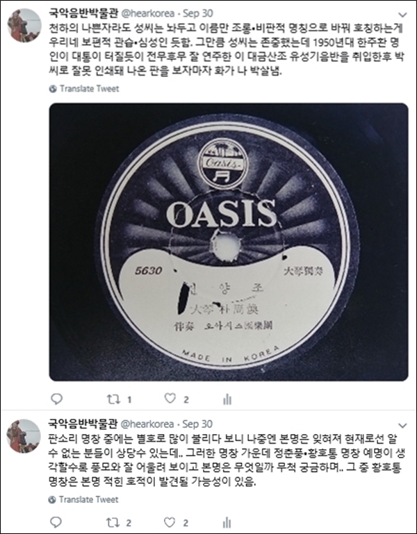Open @hearkorea handle in the first tweet
This screenshot has width=417, height=534.
(148, 13)
